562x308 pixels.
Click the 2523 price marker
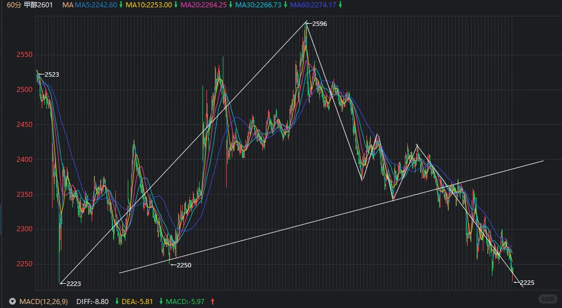(x=49, y=74)
